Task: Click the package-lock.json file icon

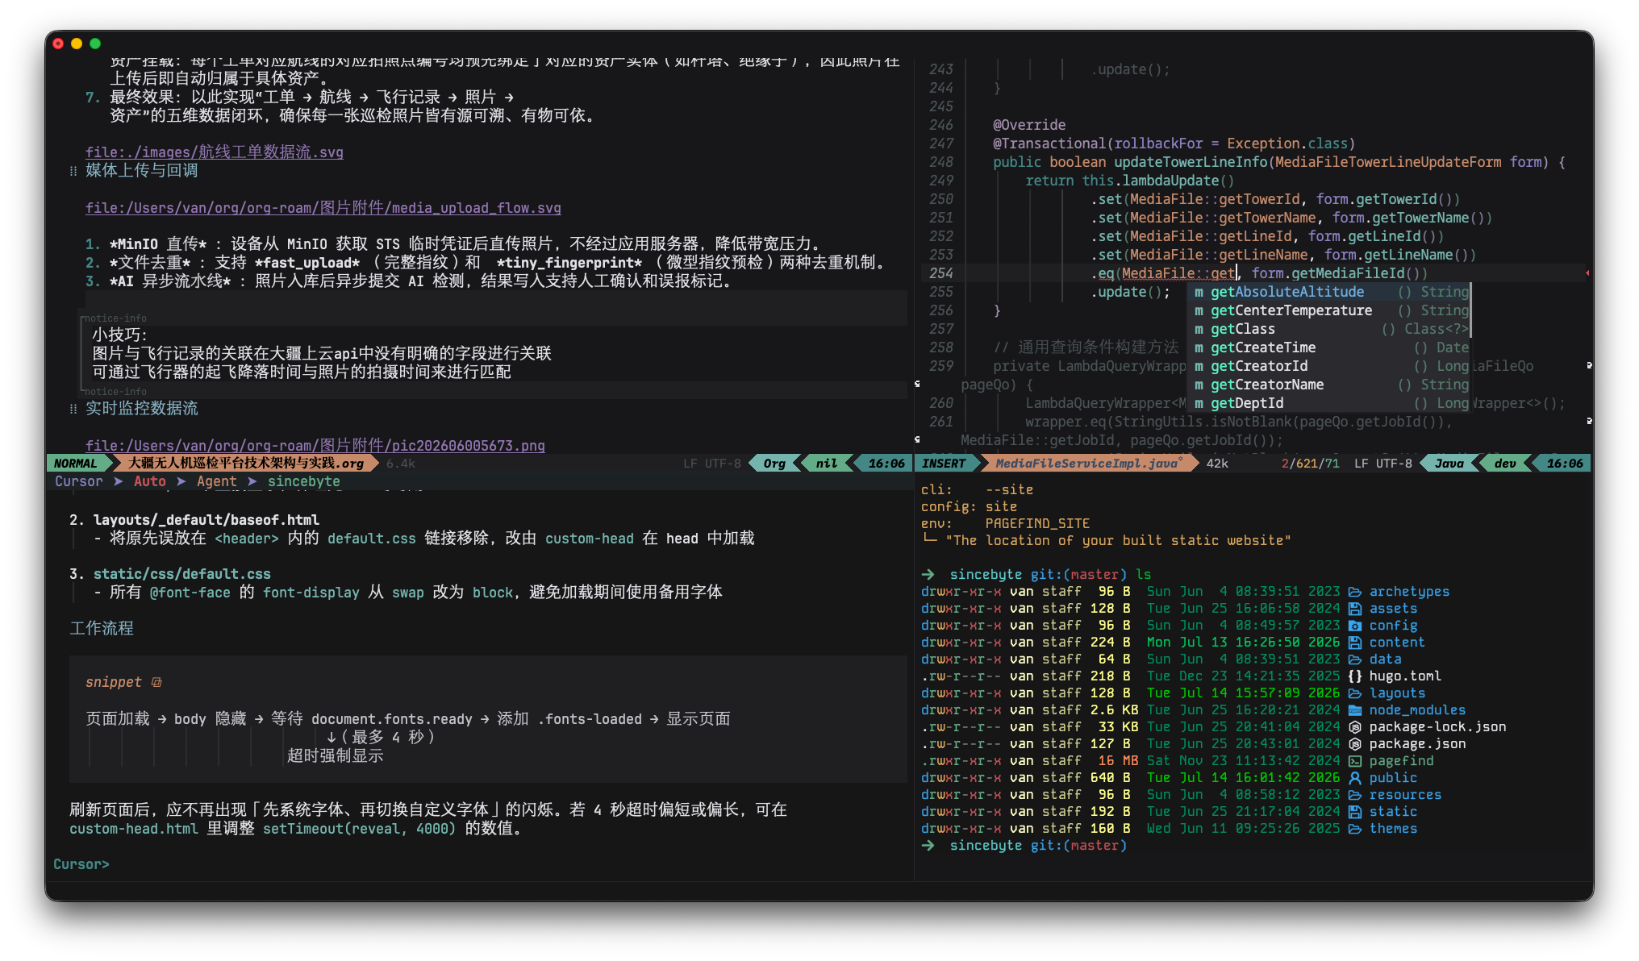Action: coord(1355,727)
